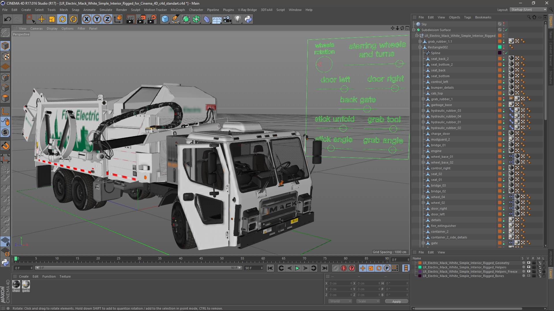554x311 pixels.
Task: Click the Autokeying button
Action: coord(343,268)
